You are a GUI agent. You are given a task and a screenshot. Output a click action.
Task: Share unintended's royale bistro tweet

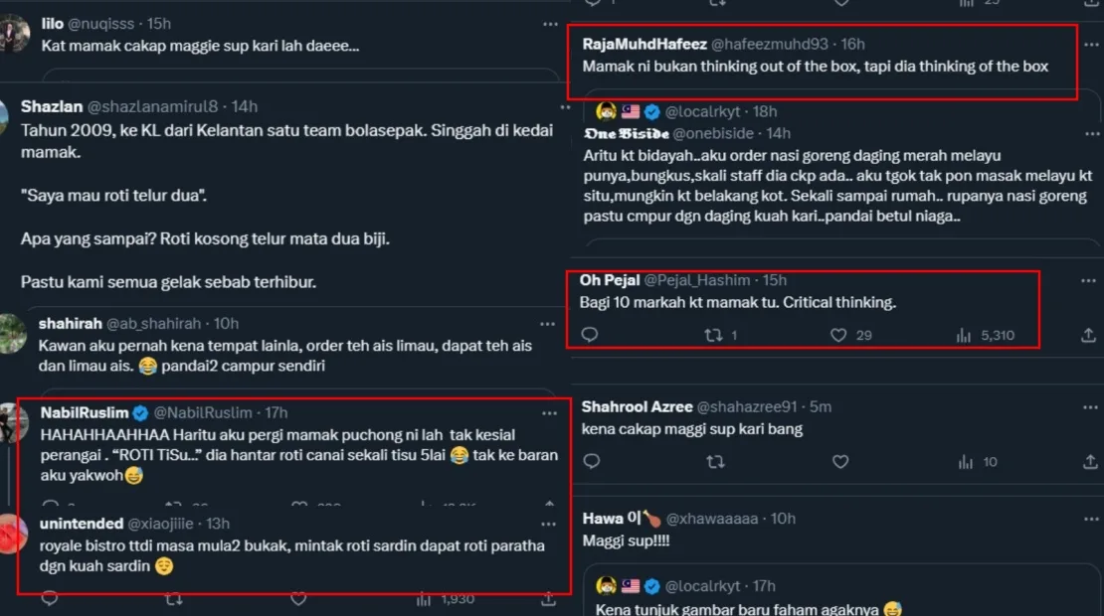click(548, 599)
